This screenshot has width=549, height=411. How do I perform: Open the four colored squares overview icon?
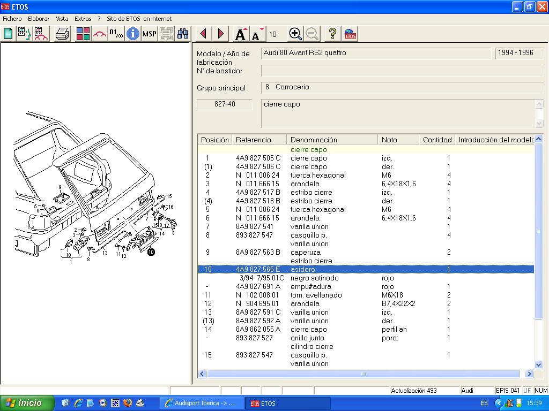[83, 34]
